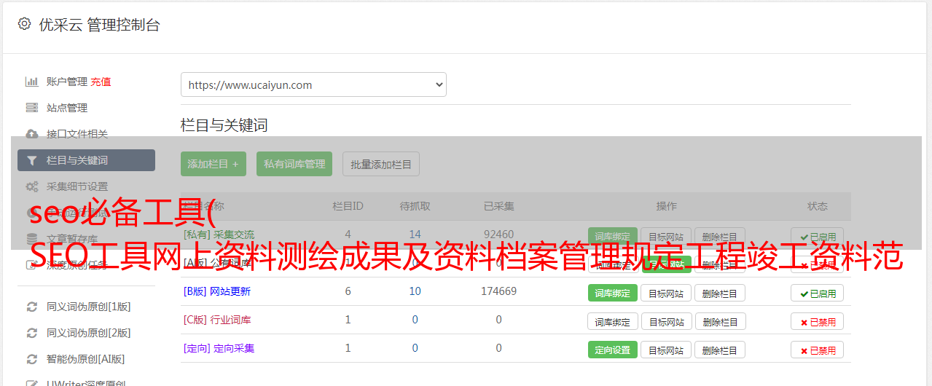Screen dimensions: 932x386
Task: Click 删除栏目 in the 采集交流 row
Action: coord(720,236)
